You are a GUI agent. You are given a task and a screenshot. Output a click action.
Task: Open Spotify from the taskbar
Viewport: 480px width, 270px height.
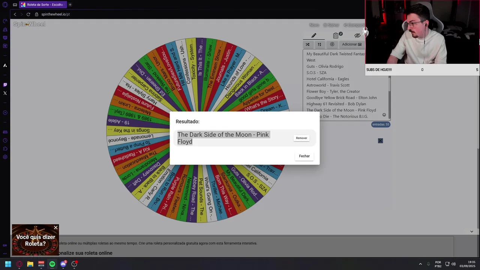coord(52,264)
